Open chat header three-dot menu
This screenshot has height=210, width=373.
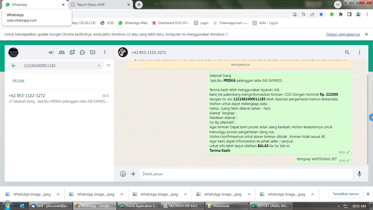pyautogui.click(x=359, y=52)
